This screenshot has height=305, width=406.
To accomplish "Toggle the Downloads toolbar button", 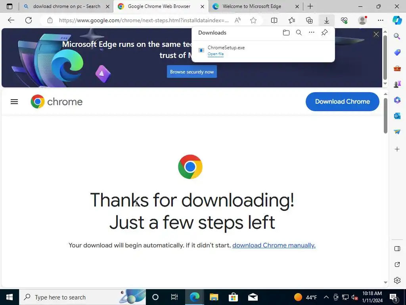I will pos(327,20).
